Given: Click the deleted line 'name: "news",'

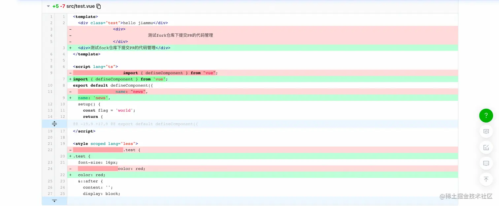Looking at the screenshot, I should (262, 92).
